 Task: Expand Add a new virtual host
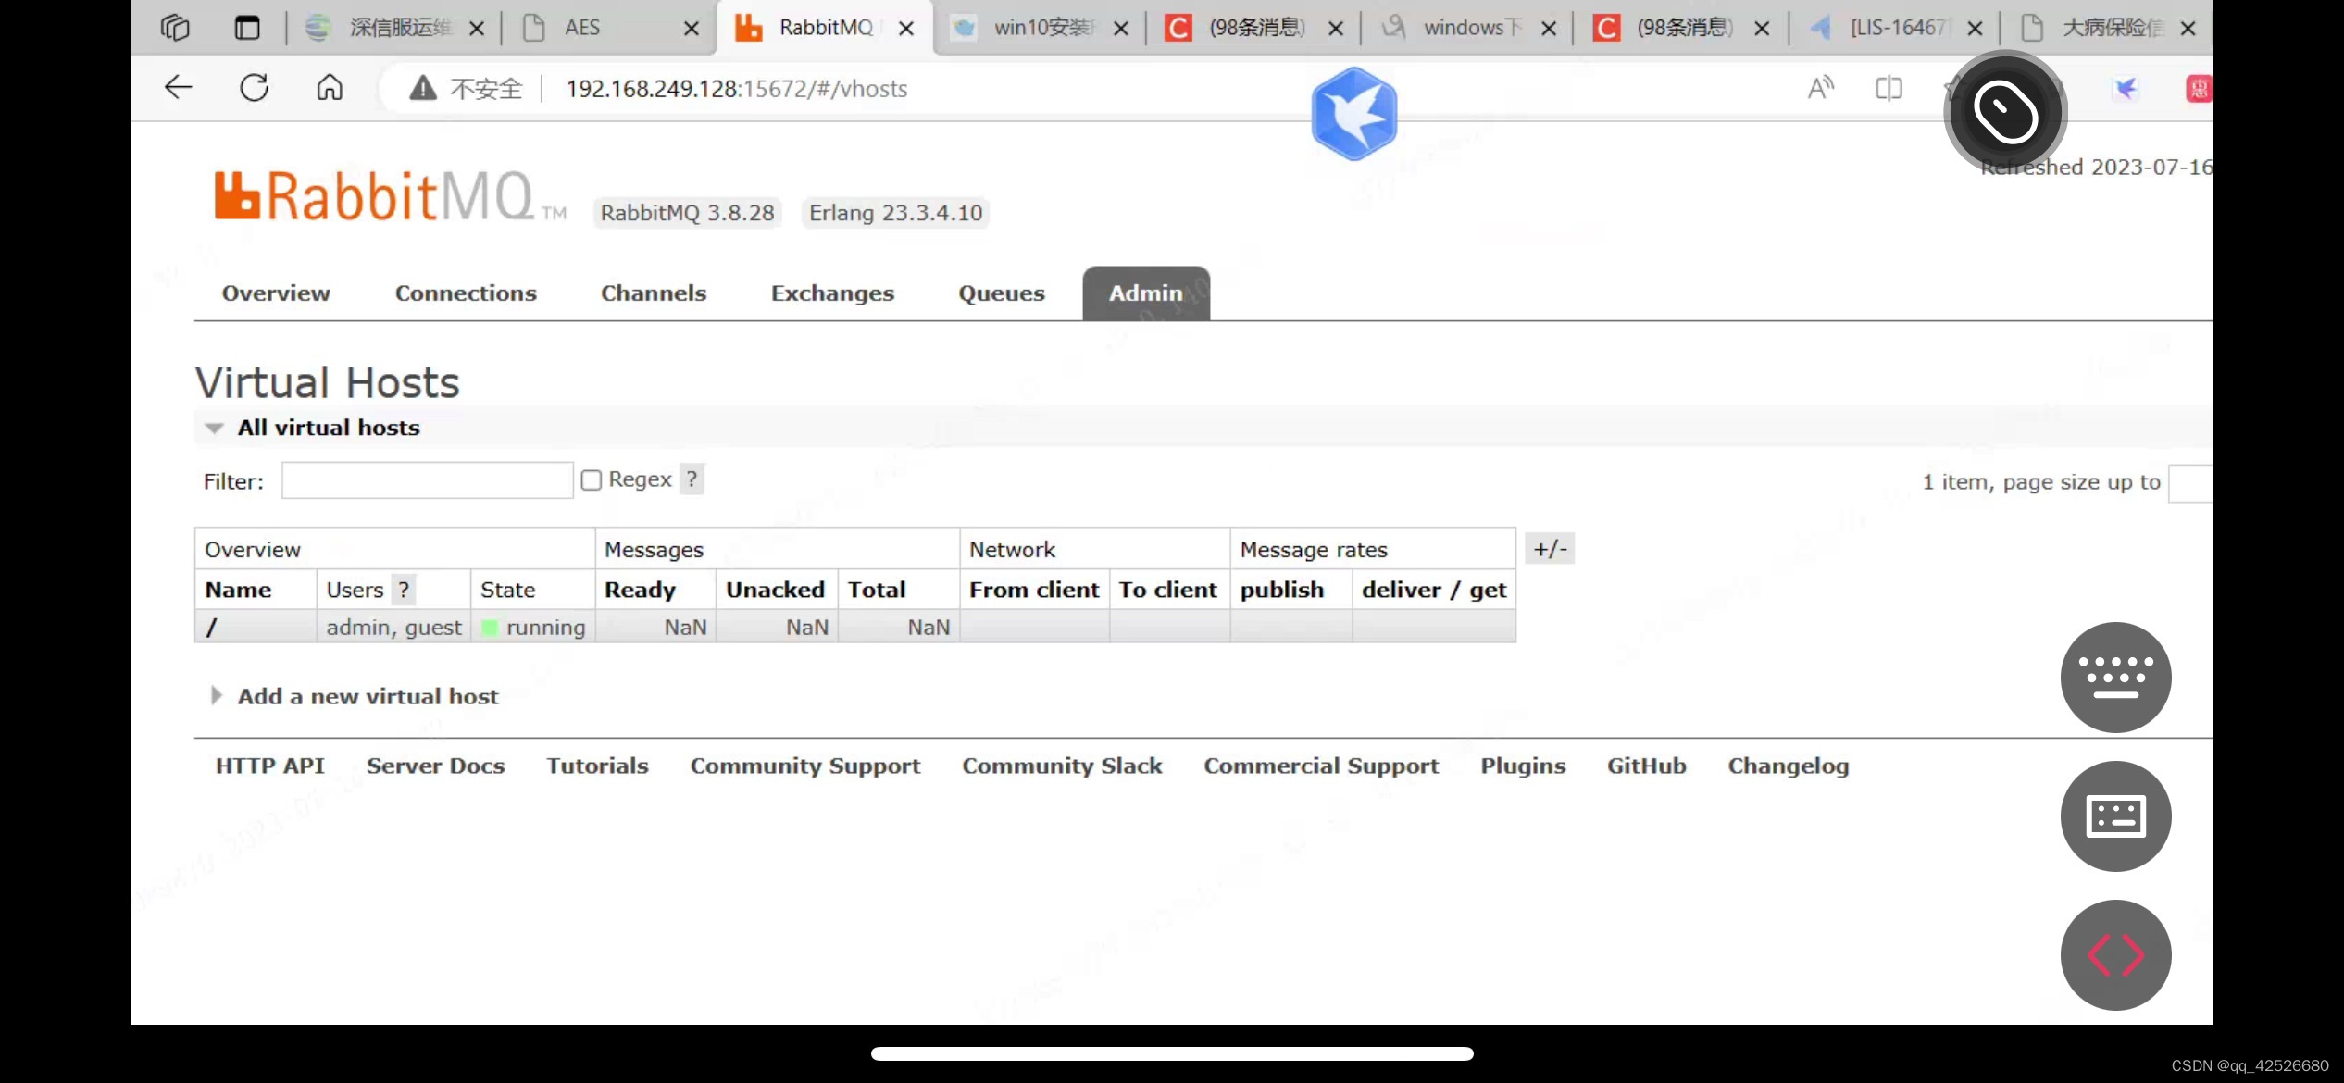217,695
